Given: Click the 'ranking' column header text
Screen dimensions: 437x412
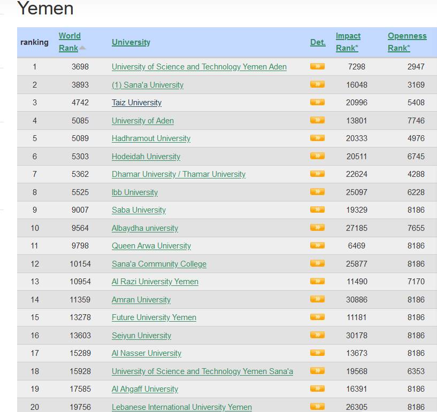Looking at the screenshot, I should (34, 42).
